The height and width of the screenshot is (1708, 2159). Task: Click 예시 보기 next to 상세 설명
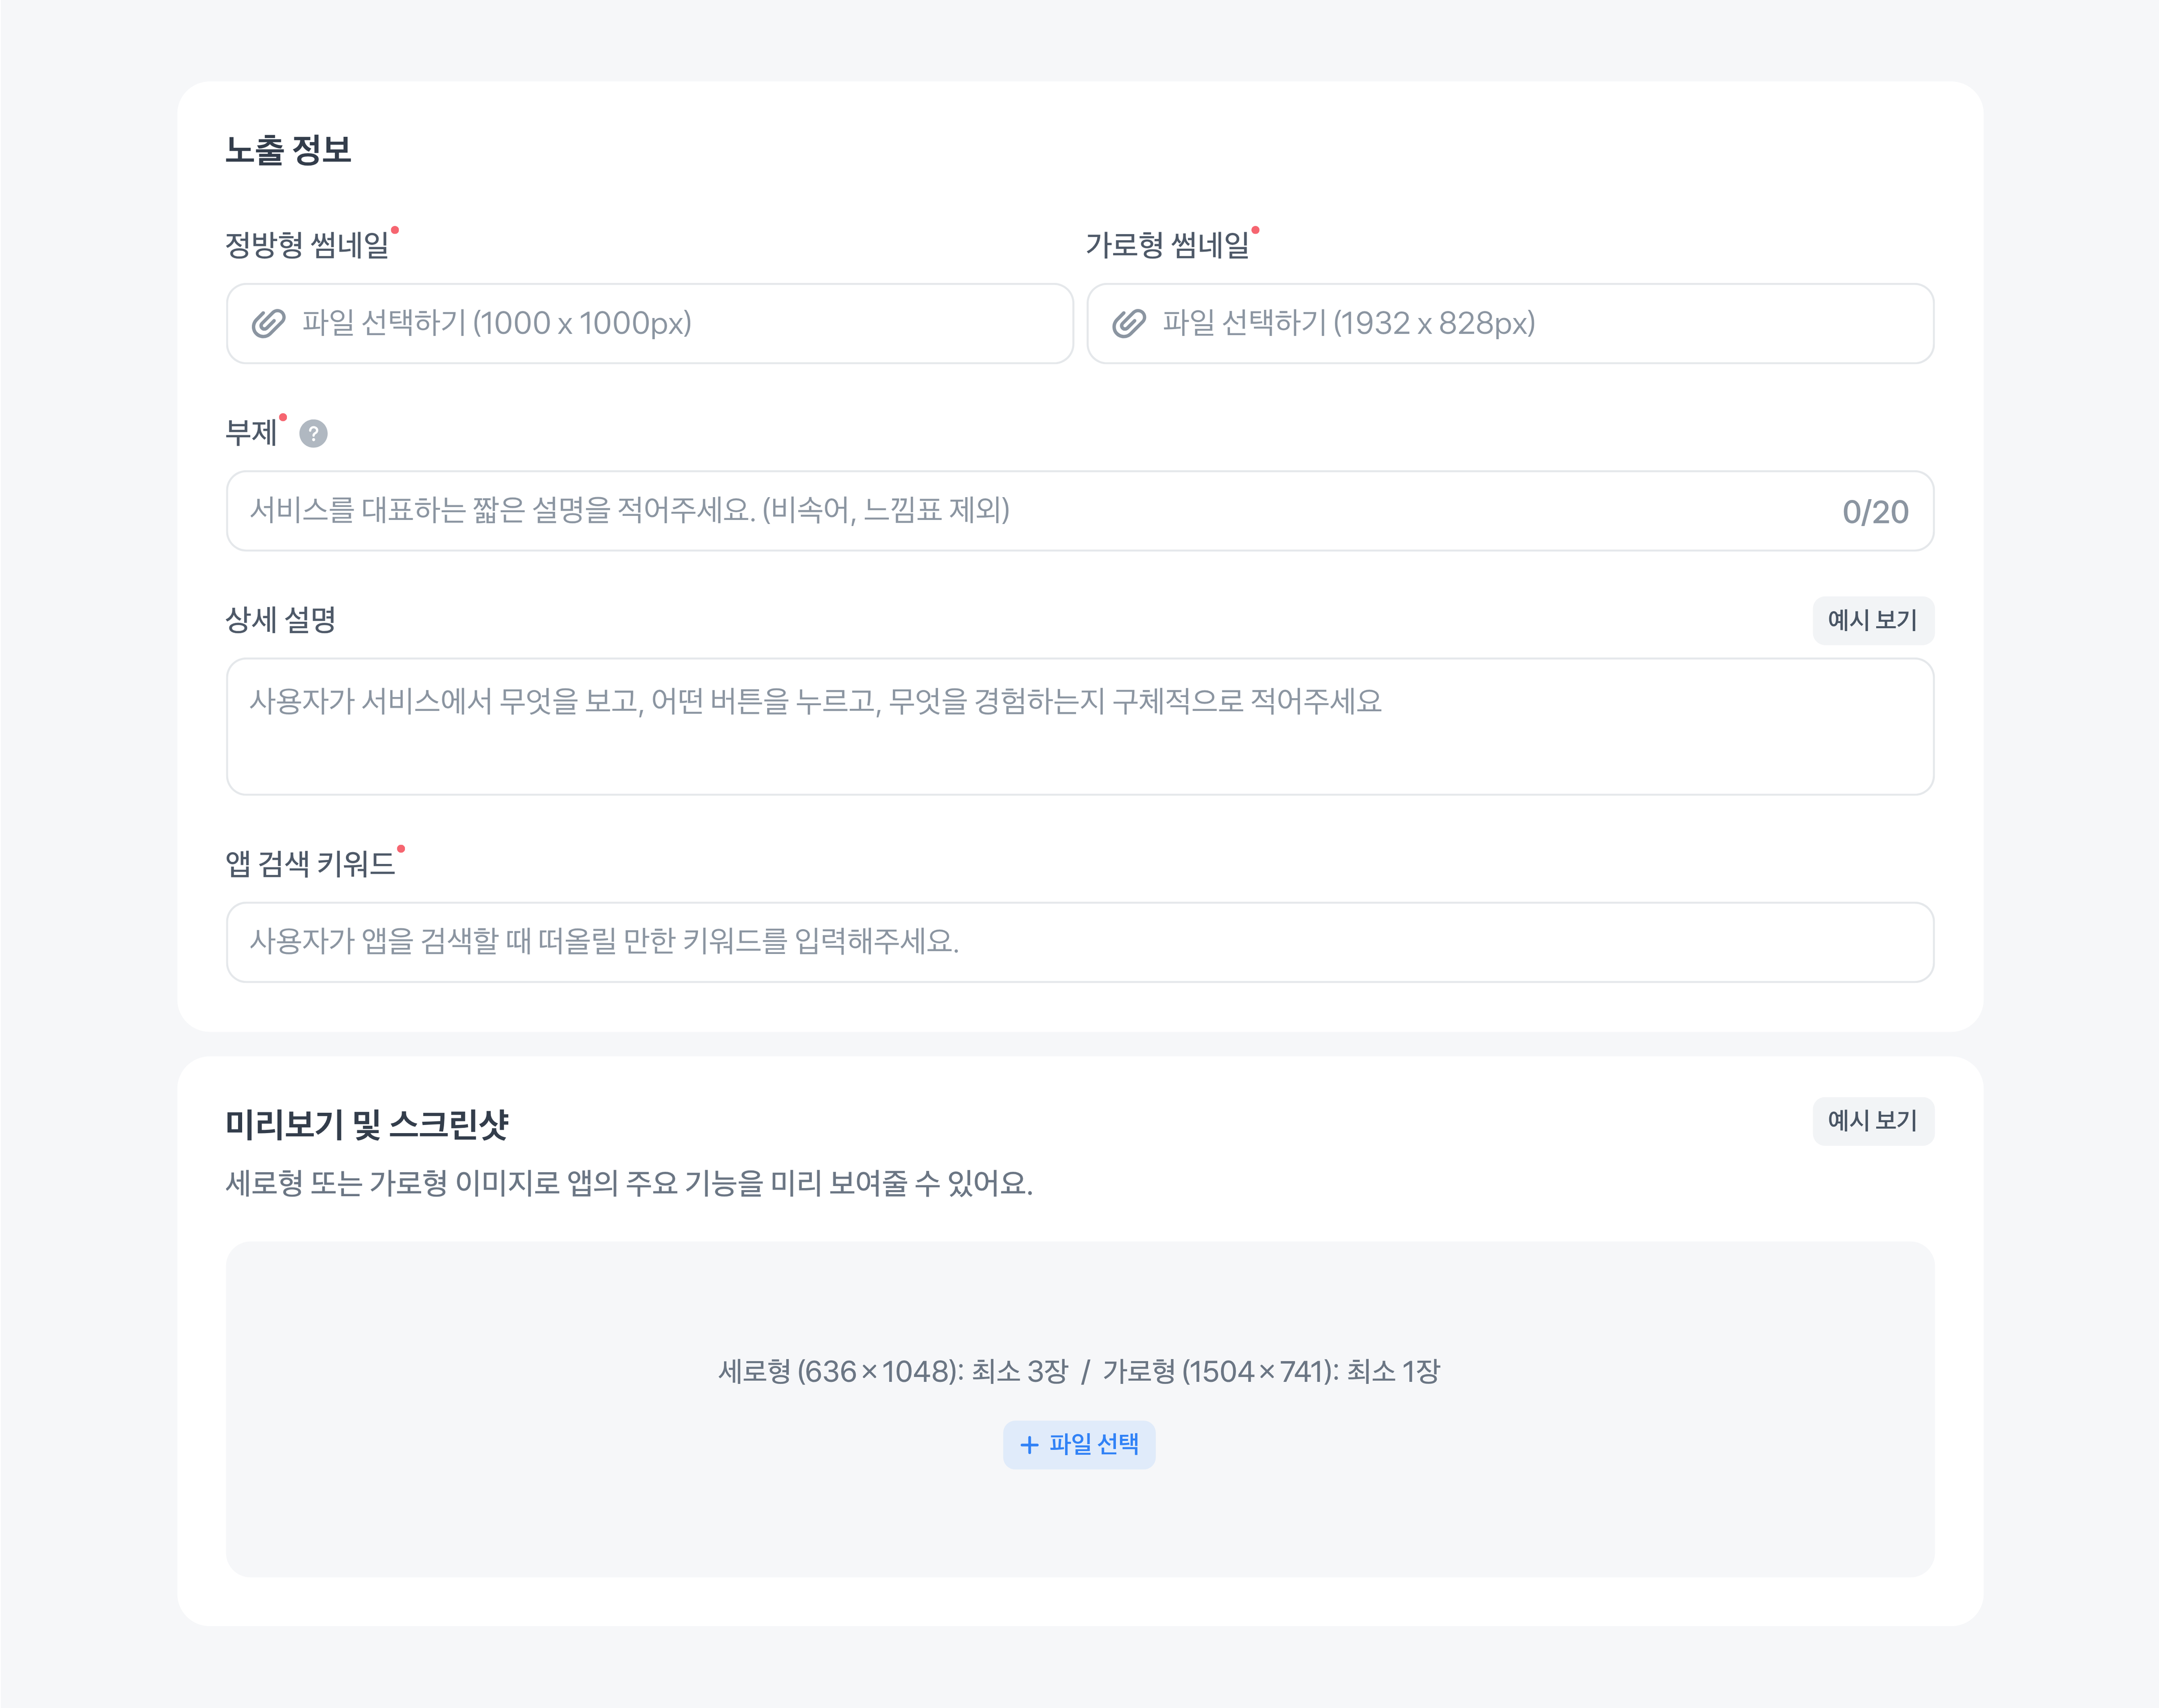(1872, 621)
